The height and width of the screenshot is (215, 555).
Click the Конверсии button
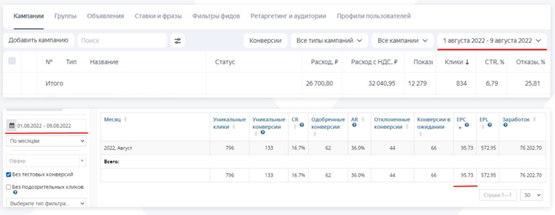click(x=266, y=41)
